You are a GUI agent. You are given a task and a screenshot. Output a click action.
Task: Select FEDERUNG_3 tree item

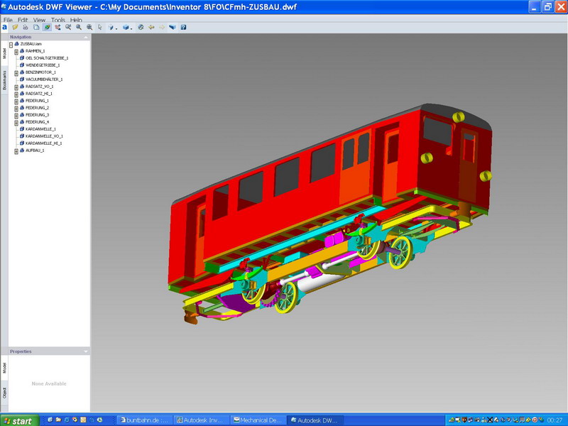click(x=37, y=115)
